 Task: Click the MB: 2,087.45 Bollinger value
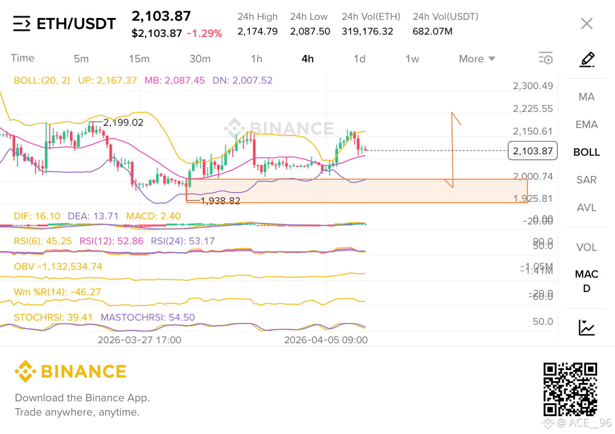click(175, 80)
